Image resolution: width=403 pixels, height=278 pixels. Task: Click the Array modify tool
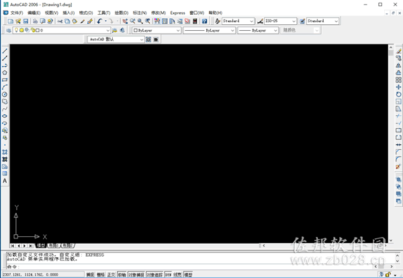click(398, 80)
